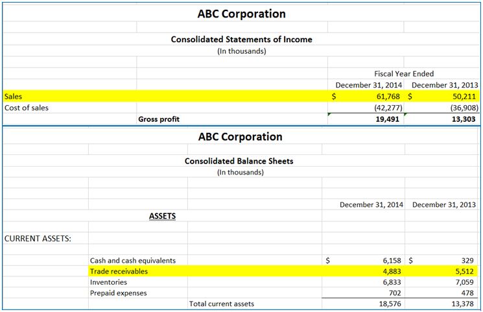Screen dimensions: 483x312
Task: Select the 2013 cash value 329
Action: [x=467, y=261]
